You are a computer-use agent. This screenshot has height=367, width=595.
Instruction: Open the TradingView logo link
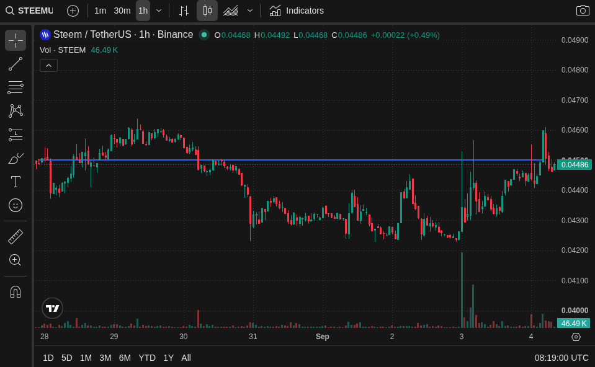pyautogui.click(x=52, y=308)
